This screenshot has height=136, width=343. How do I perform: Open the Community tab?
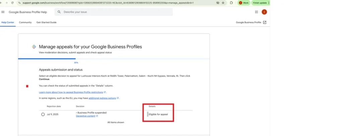point(25,22)
